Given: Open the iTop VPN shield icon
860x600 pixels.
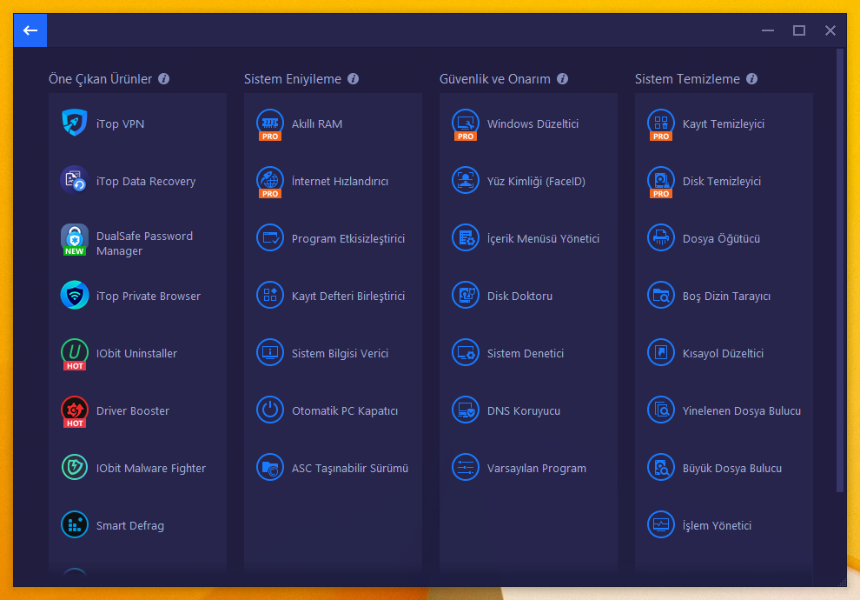Looking at the screenshot, I should click(75, 123).
